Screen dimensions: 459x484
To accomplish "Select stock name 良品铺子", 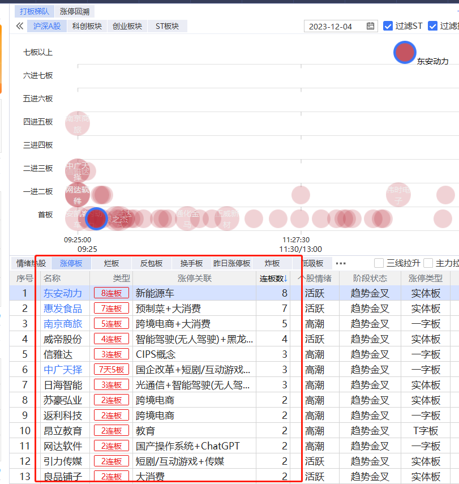I will click(63, 476).
